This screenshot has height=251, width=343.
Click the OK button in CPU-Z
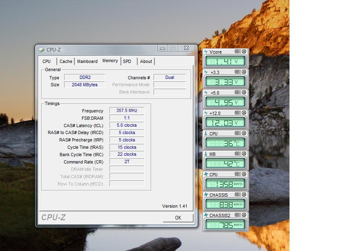coord(178,218)
